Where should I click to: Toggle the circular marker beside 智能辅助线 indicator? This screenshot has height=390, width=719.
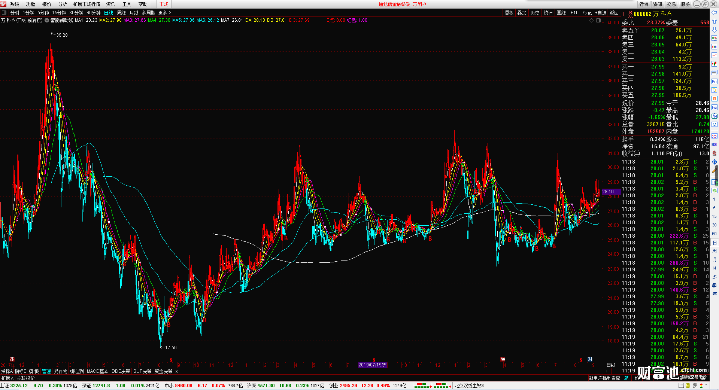[x=47, y=20]
